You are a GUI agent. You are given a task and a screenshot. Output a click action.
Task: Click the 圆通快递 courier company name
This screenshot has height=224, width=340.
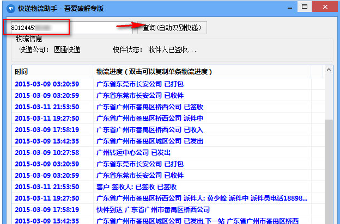click(x=67, y=49)
